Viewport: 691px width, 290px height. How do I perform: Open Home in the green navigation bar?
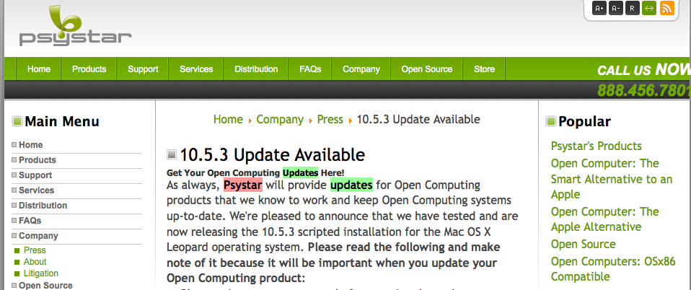click(39, 69)
